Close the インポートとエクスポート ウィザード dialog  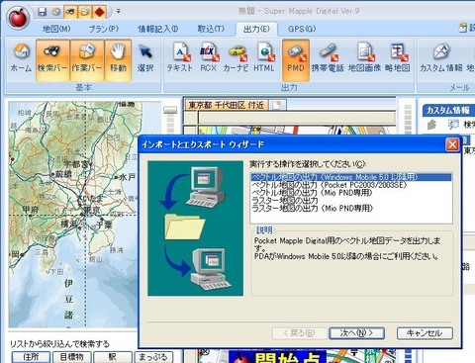pyautogui.click(x=452, y=144)
